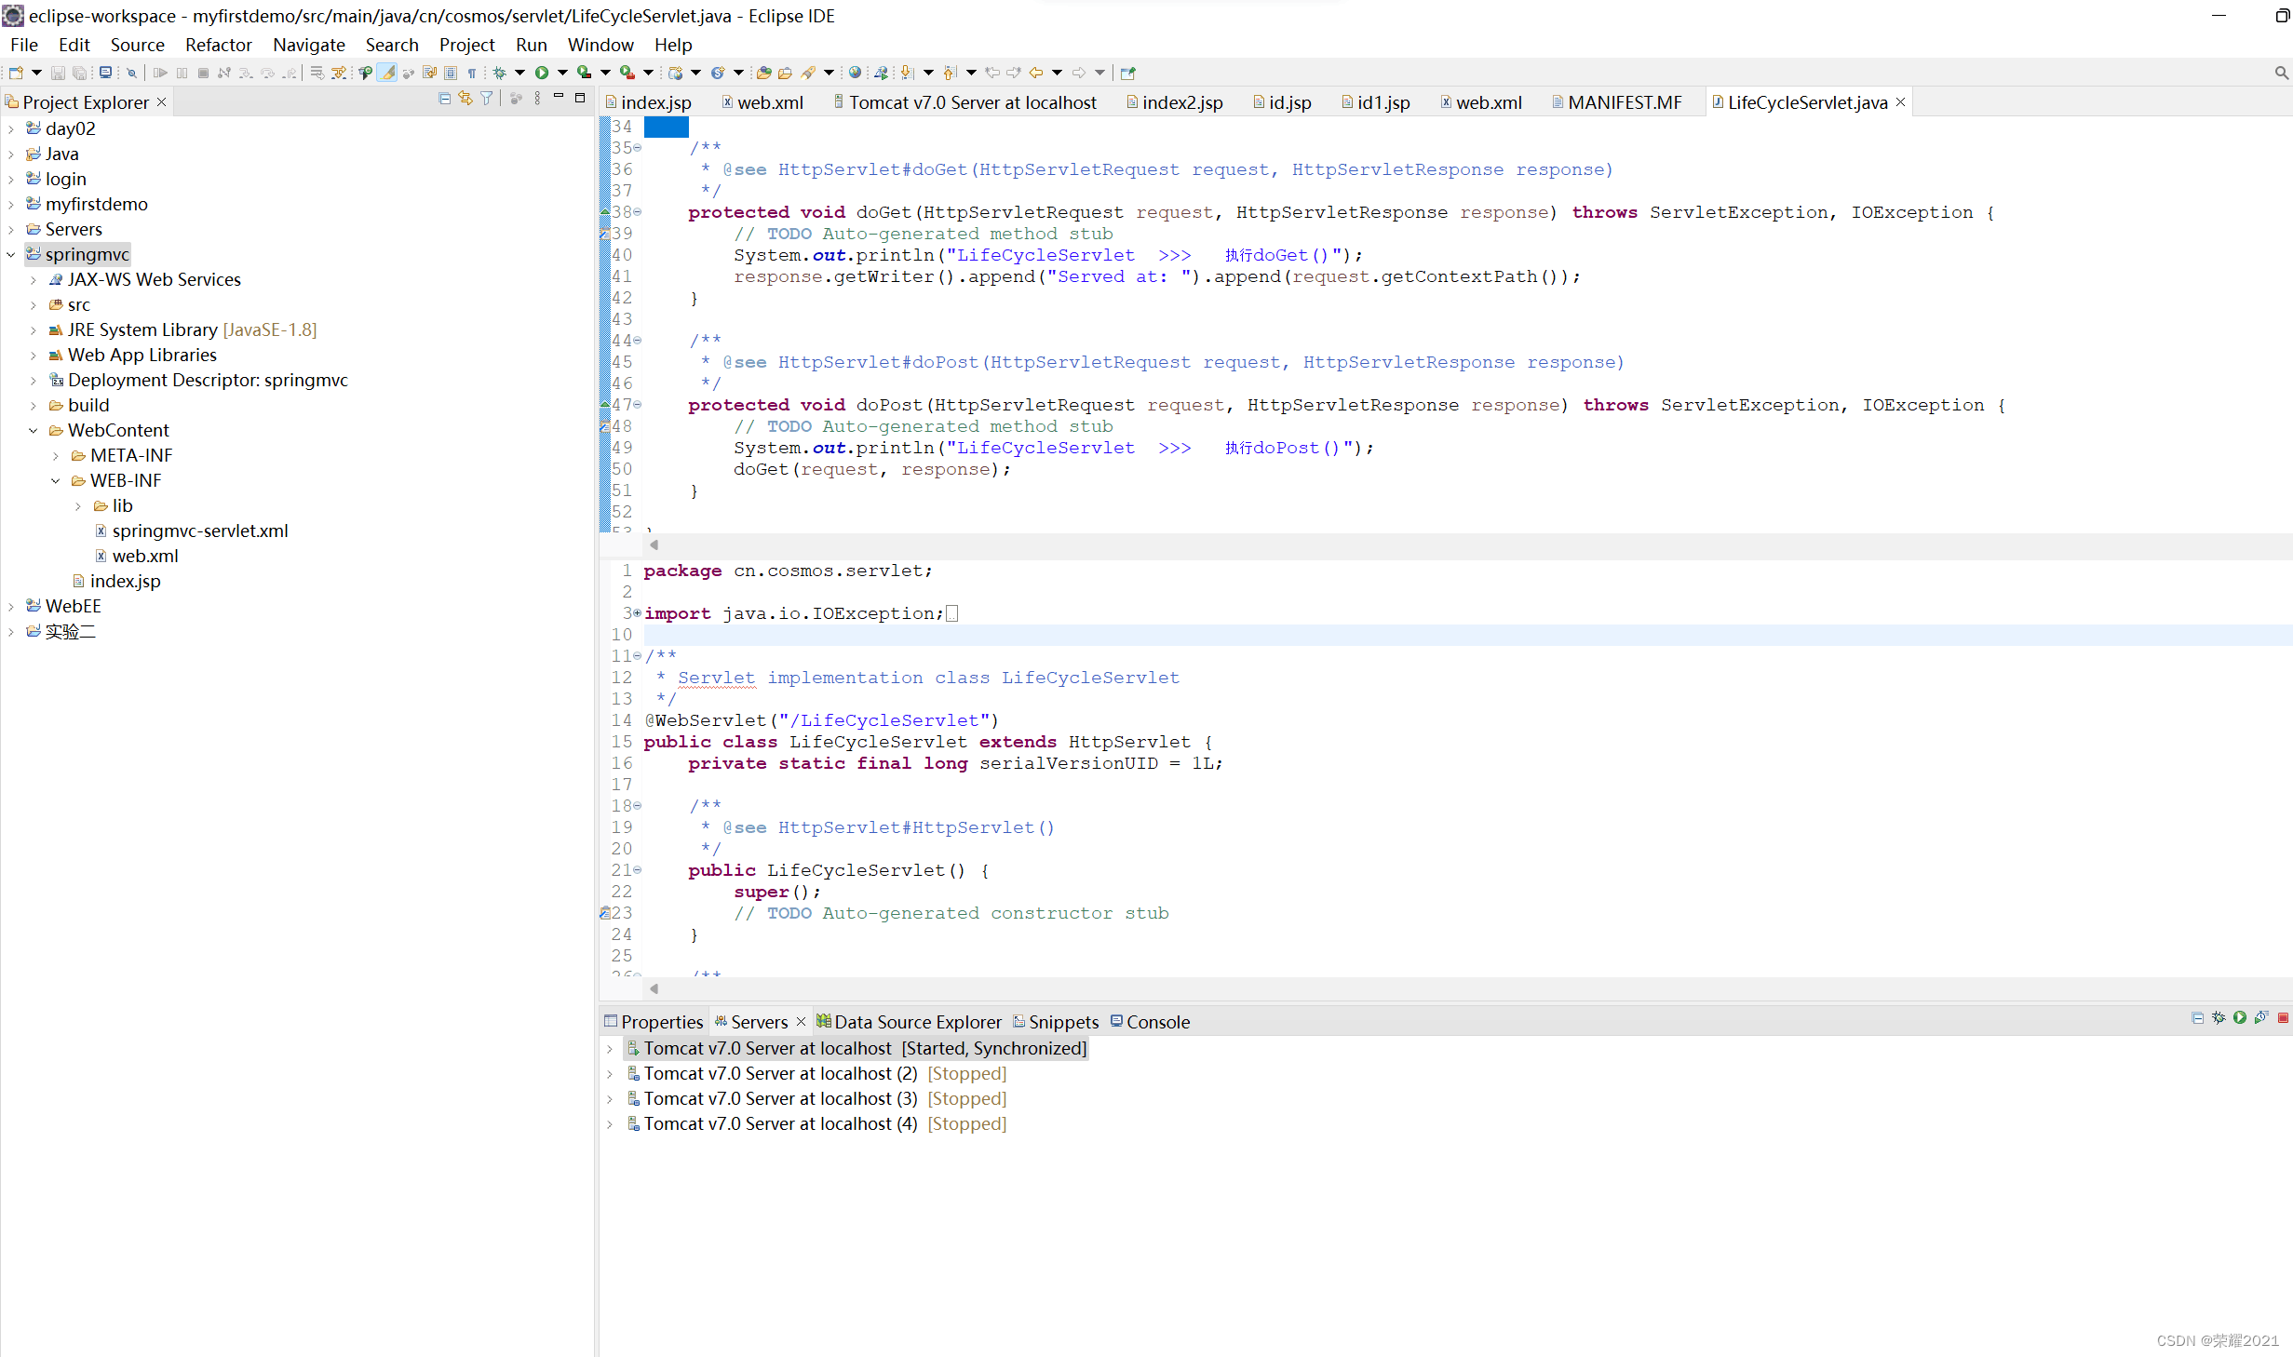2293x1357 pixels.
Task: Toggle Link with Editor in Project Explorer
Action: click(465, 99)
